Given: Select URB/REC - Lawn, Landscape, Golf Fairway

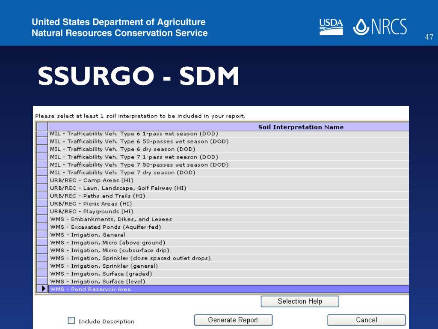Looking at the screenshot, I should click(x=228, y=188).
